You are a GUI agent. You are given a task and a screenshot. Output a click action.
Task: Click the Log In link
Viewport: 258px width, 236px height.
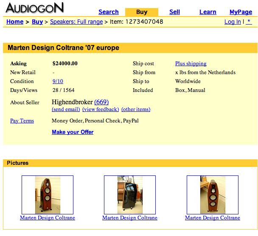click(x=233, y=22)
